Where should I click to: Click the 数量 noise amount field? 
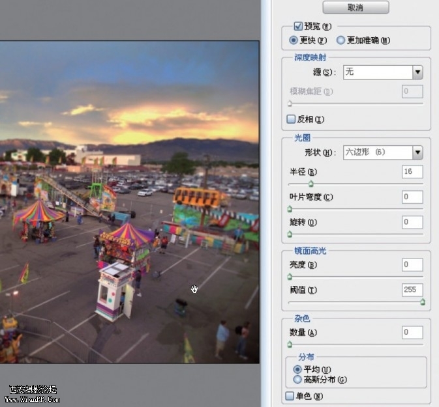[x=412, y=333]
